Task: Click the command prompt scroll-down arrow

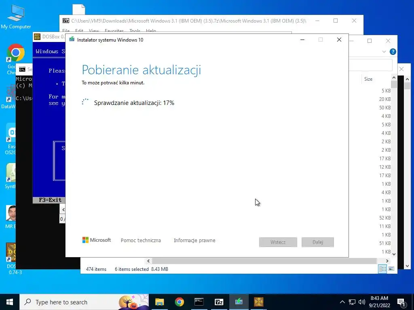Action: coord(407,266)
